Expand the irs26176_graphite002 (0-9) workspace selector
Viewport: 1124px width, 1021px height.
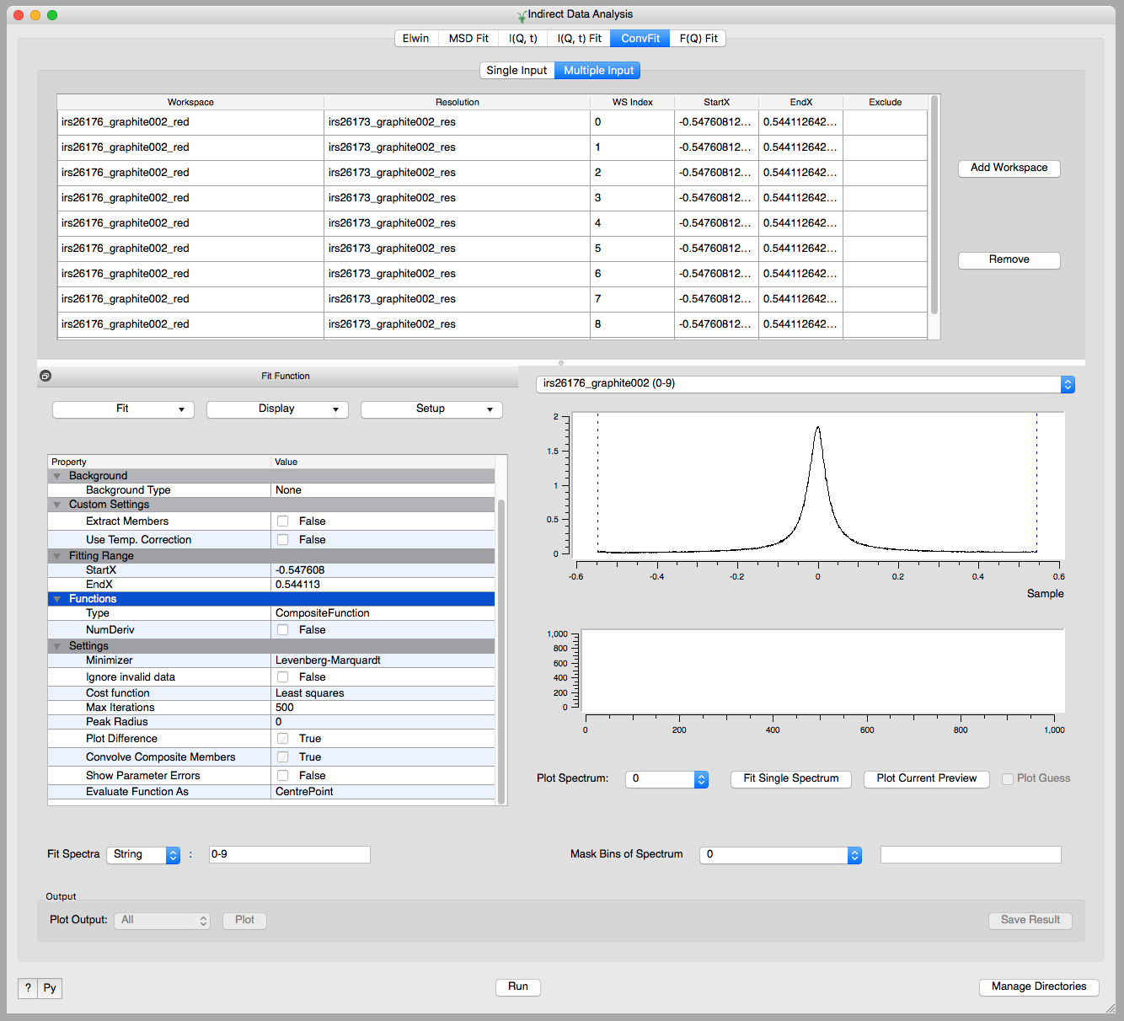805,384
